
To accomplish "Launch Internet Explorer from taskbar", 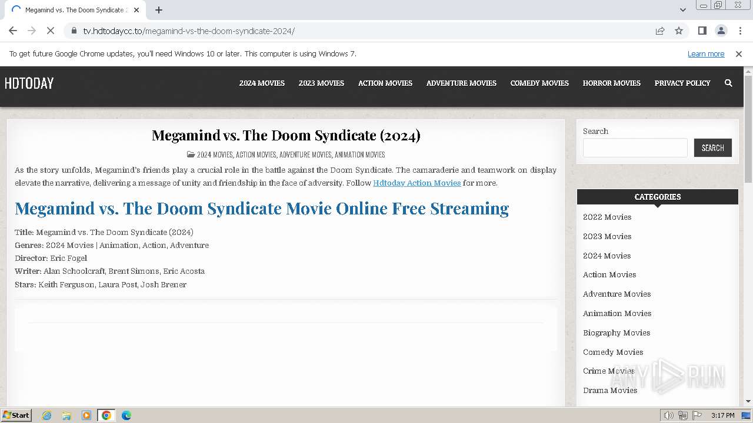I will 47,415.
